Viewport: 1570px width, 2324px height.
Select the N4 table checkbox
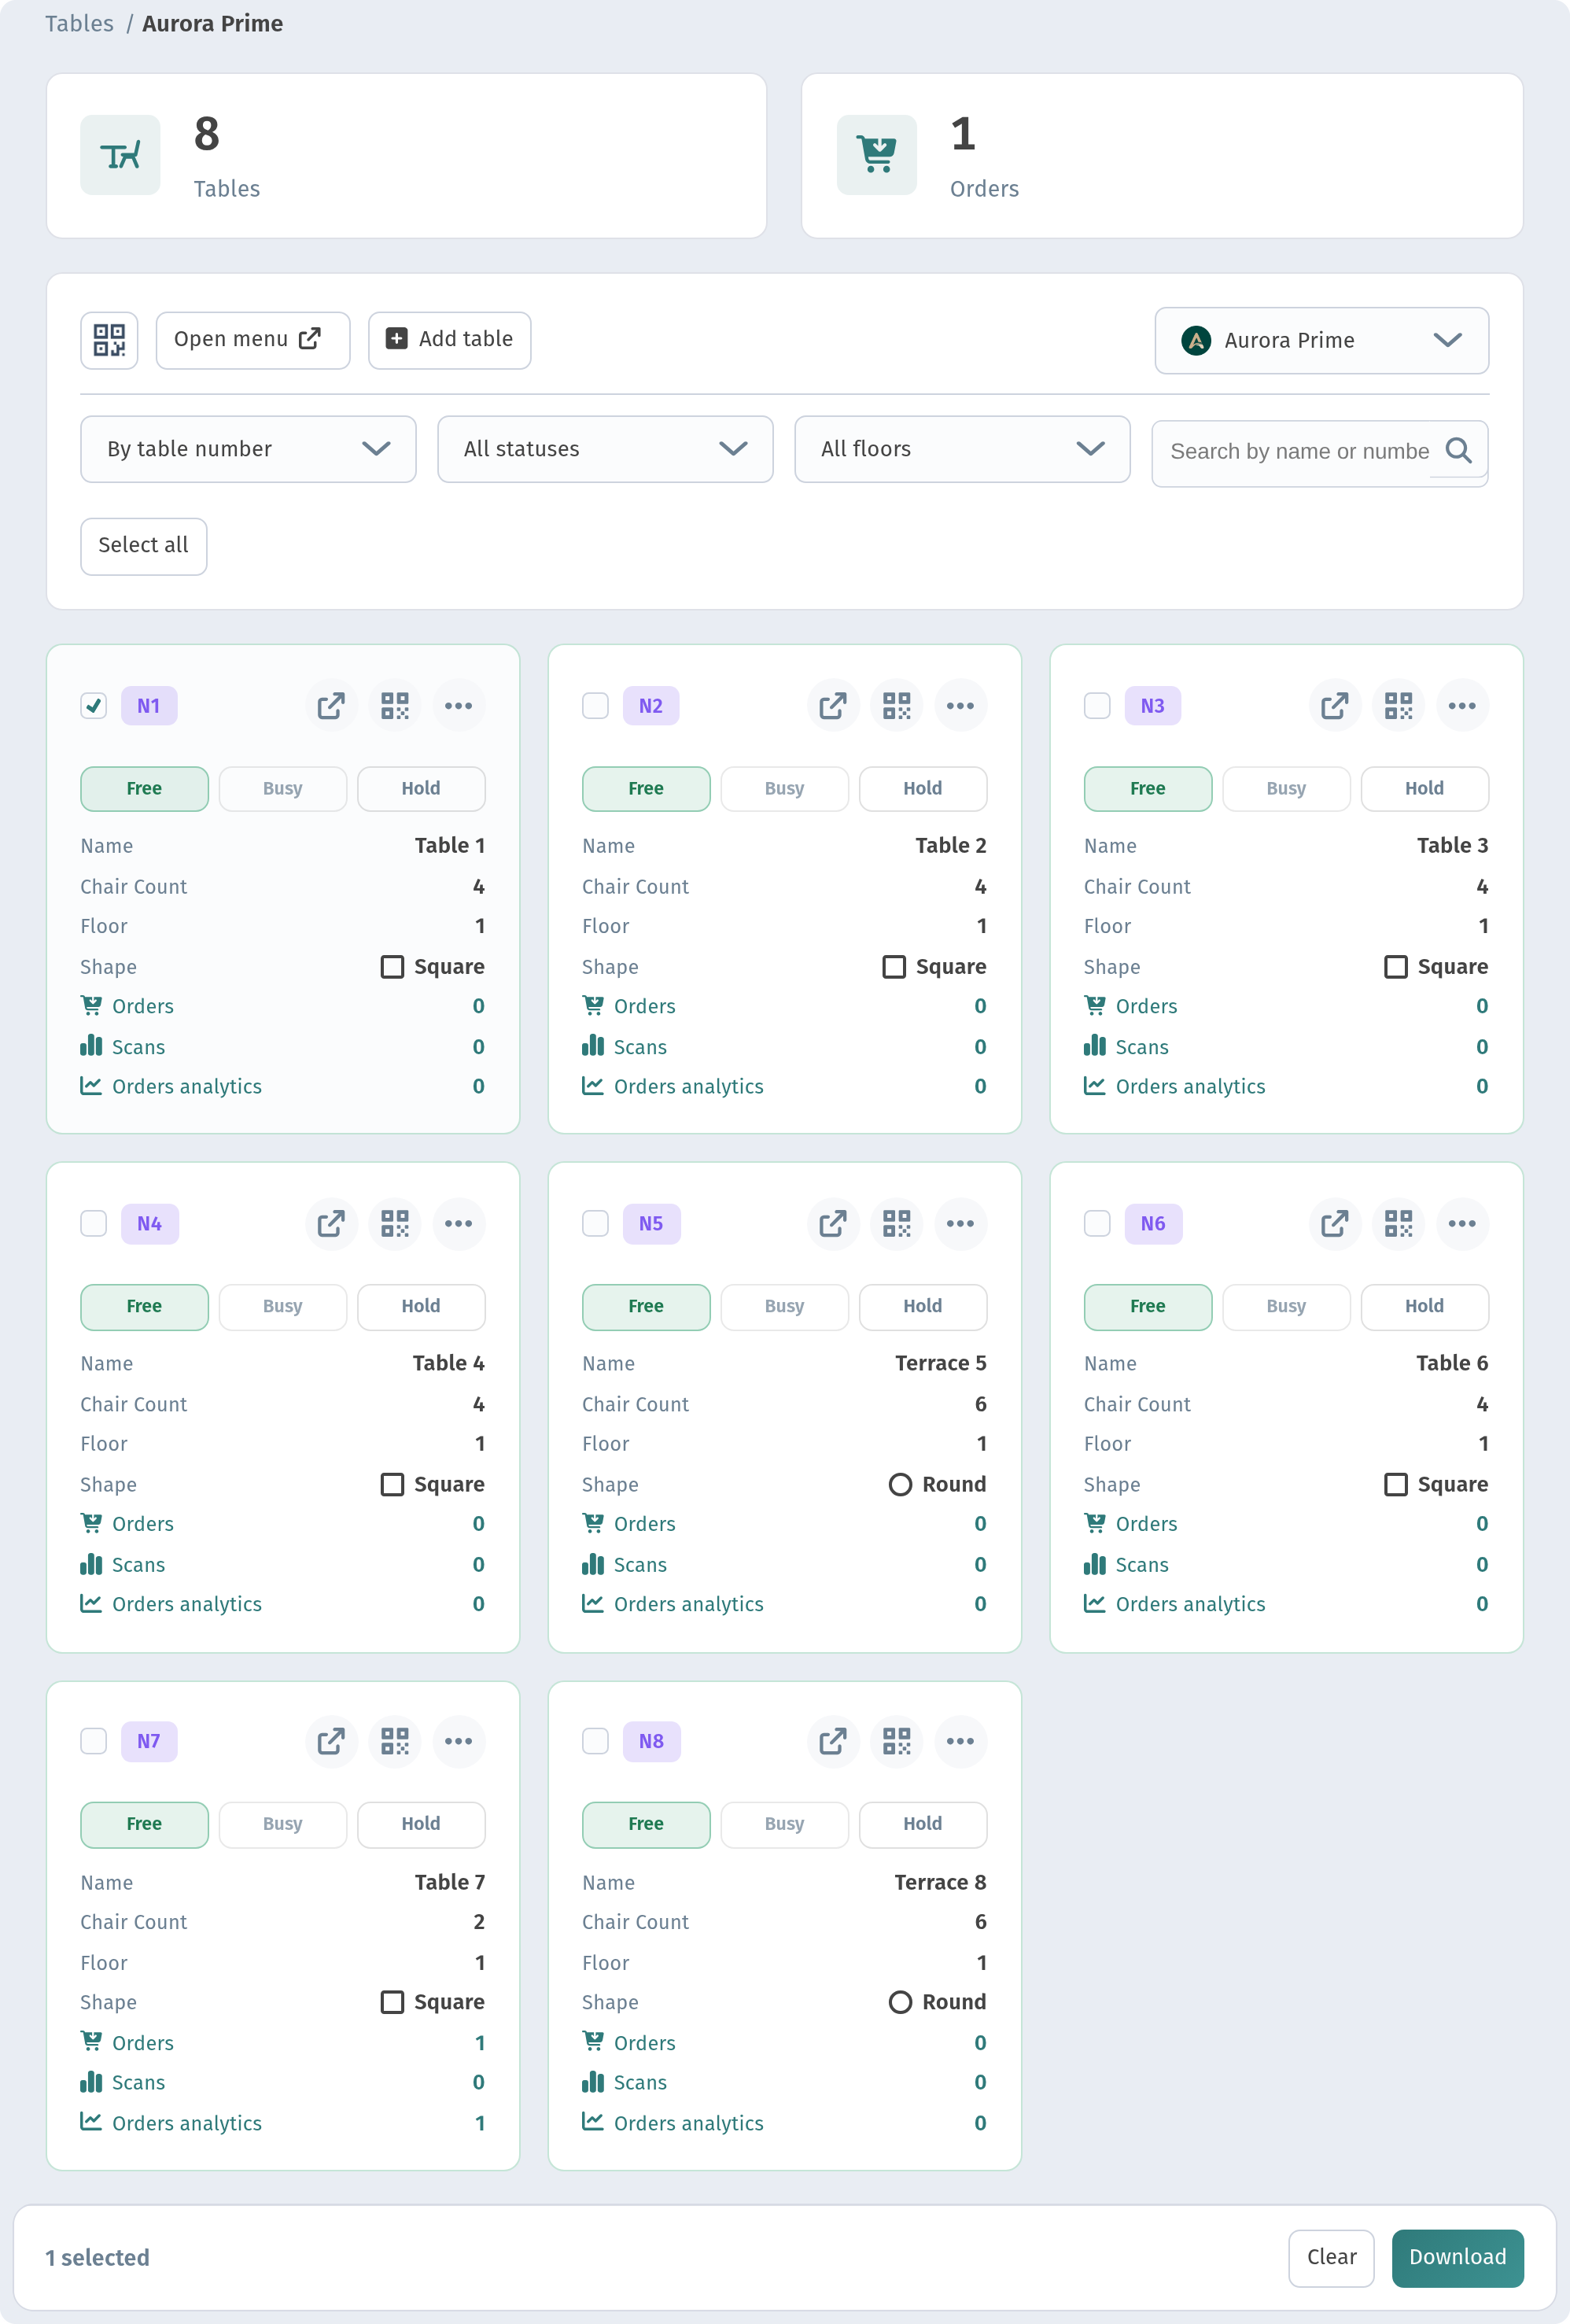[x=94, y=1224]
